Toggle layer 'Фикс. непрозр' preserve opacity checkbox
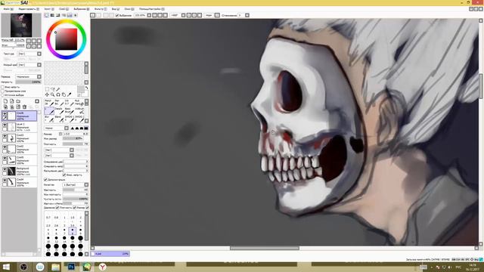Viewport: 484px width, 272px height. point(3,88)
